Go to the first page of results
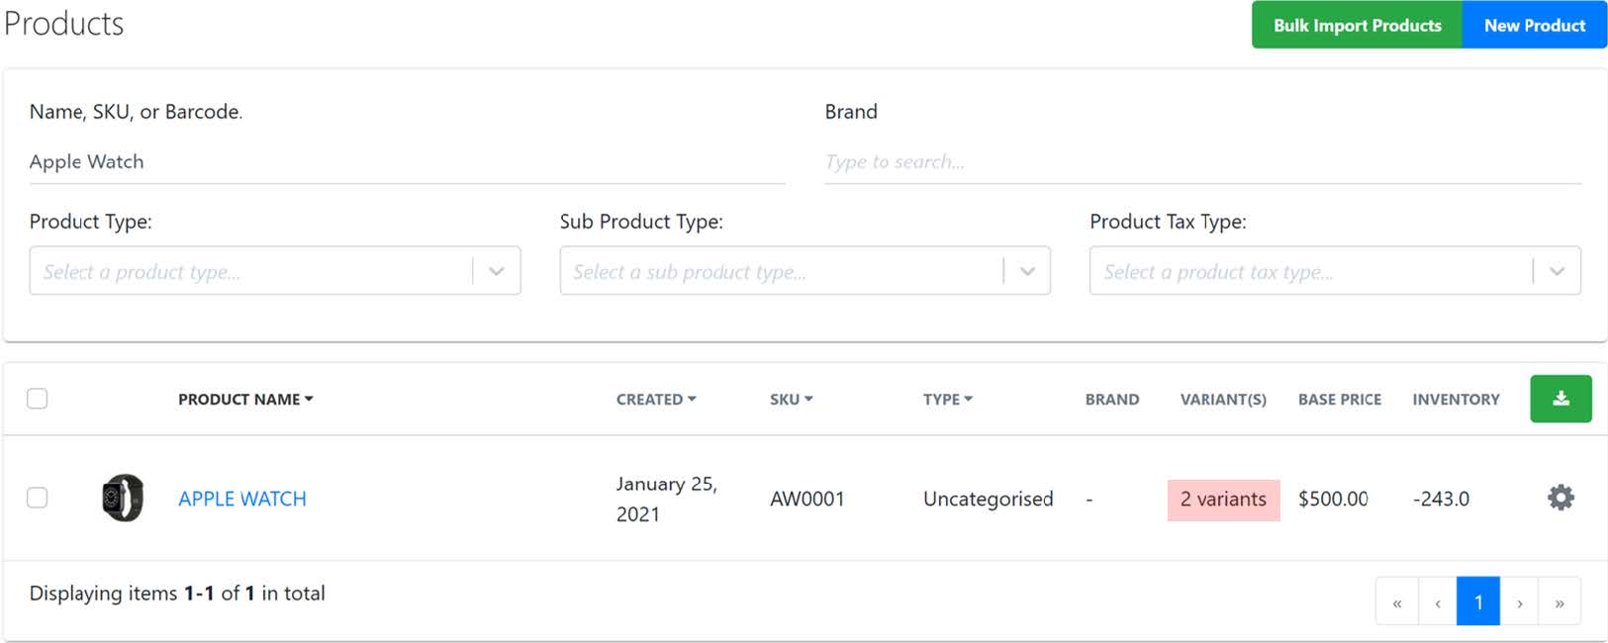 pos(1396,601)
